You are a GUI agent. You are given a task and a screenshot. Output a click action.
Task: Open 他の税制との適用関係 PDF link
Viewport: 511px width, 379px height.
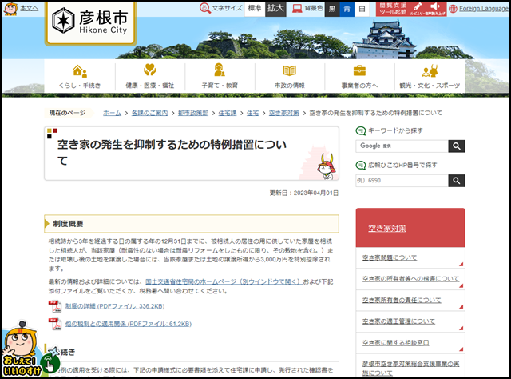pos(129,324)
